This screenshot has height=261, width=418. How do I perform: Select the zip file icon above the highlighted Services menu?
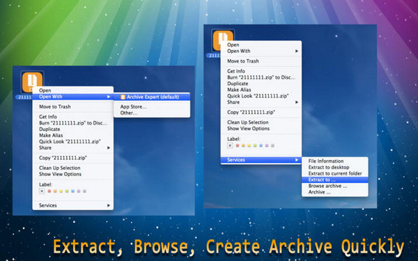coord(223,40)
